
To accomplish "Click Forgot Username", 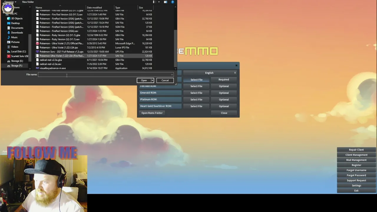I will coord(356,170).
